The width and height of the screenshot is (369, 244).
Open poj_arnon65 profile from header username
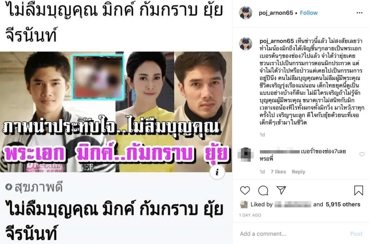coord(276,13)
